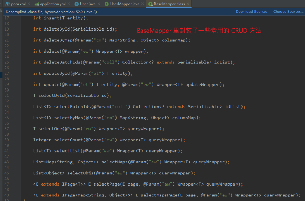Click the Spring icon on application.yml tab

click(x=37, y=4)
